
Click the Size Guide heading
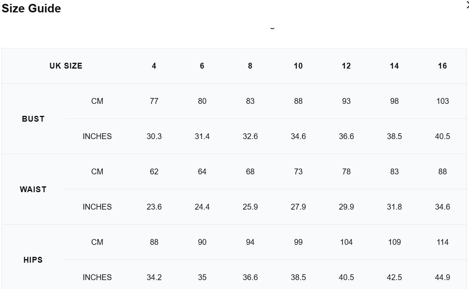point(31,9)
